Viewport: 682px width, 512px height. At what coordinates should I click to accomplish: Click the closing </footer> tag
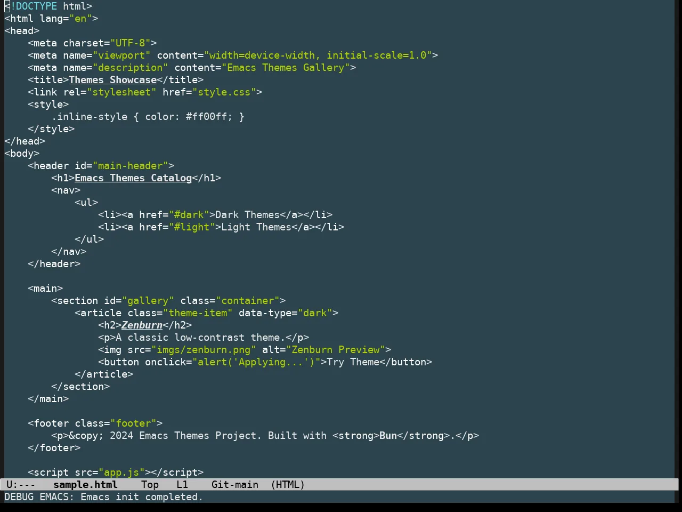[54, 448]
